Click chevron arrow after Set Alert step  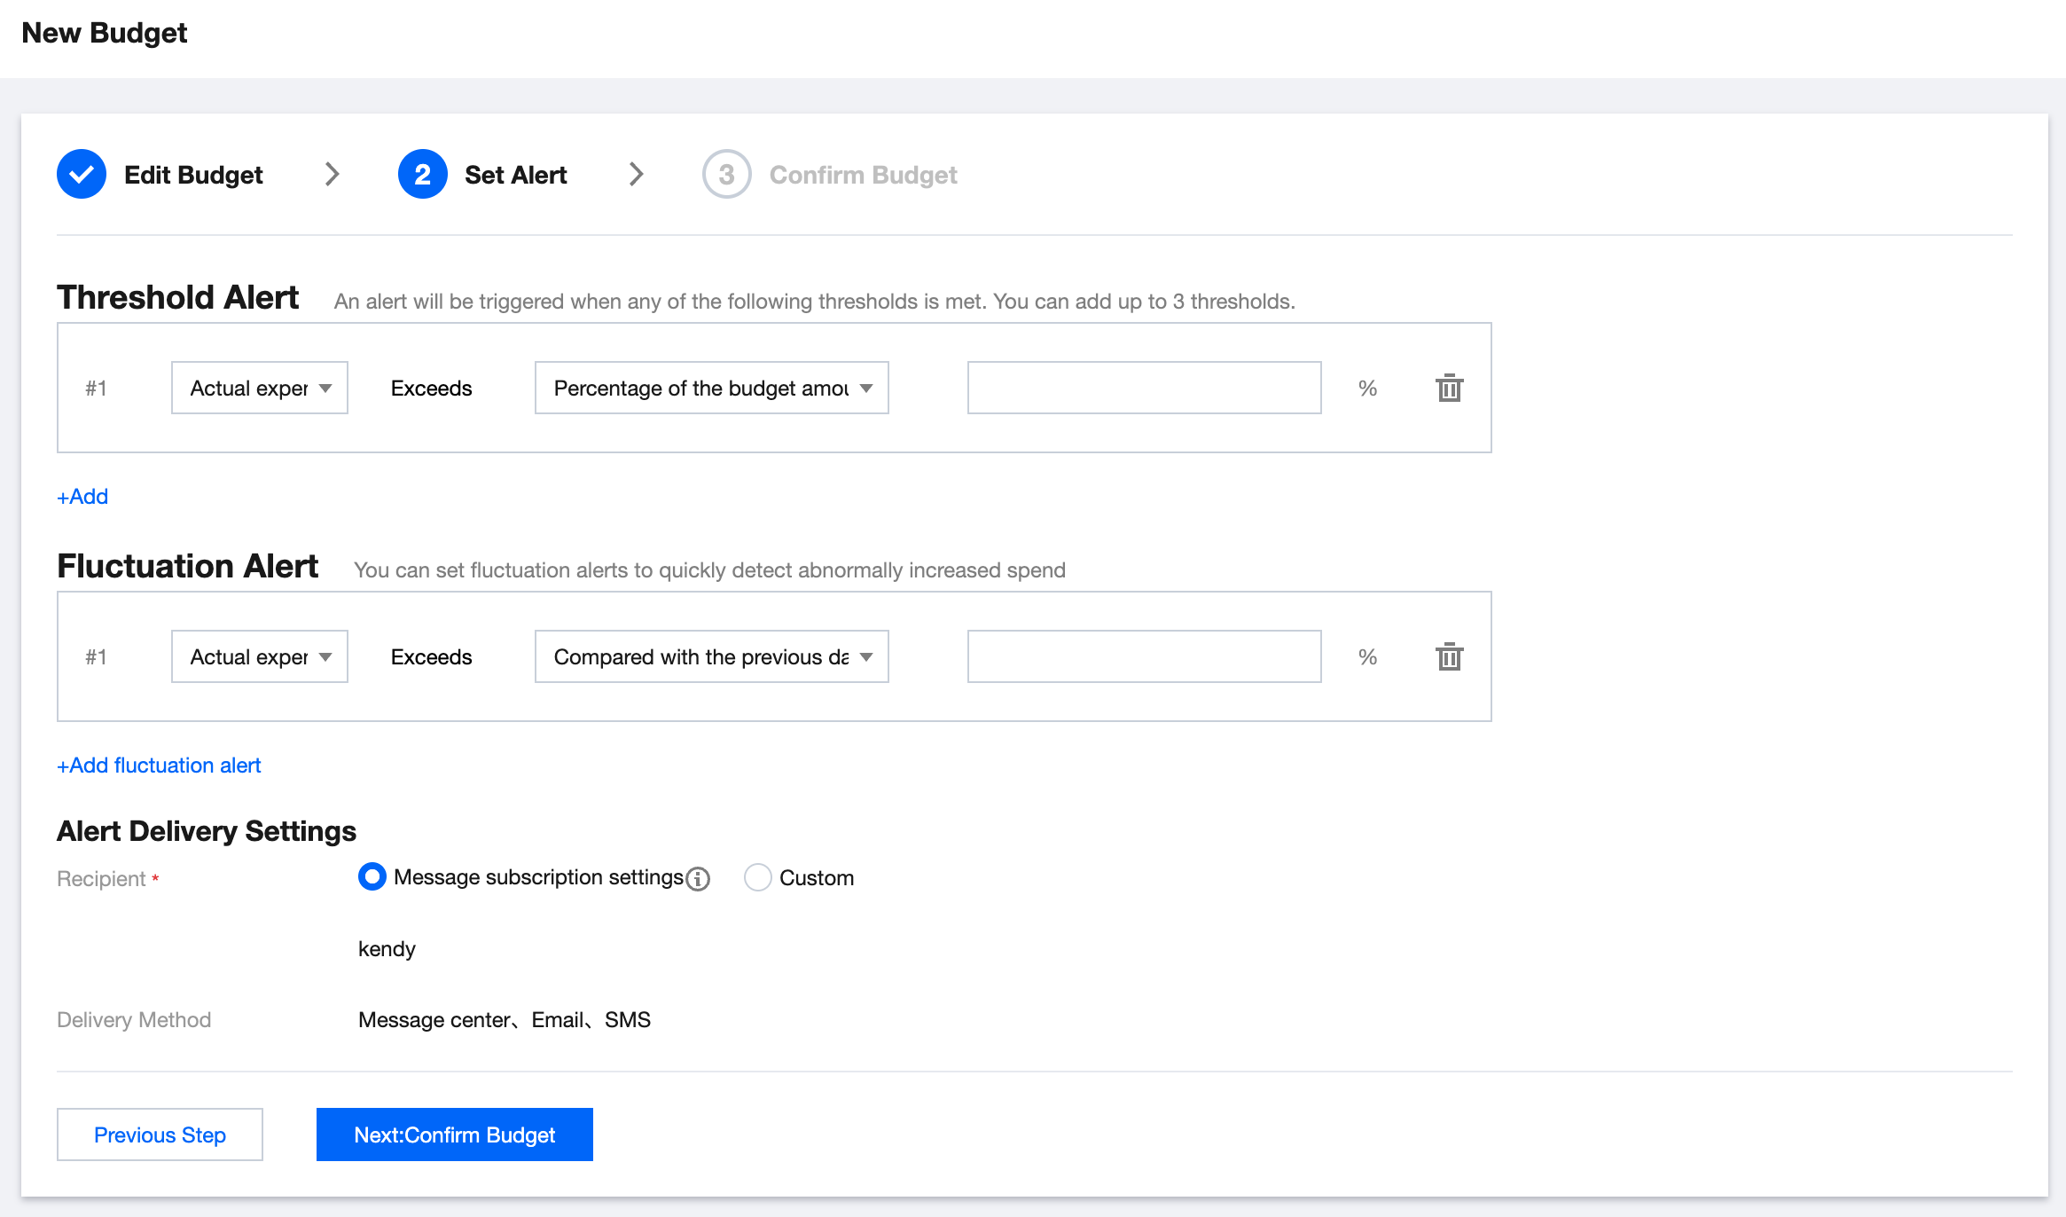point(636,174)
